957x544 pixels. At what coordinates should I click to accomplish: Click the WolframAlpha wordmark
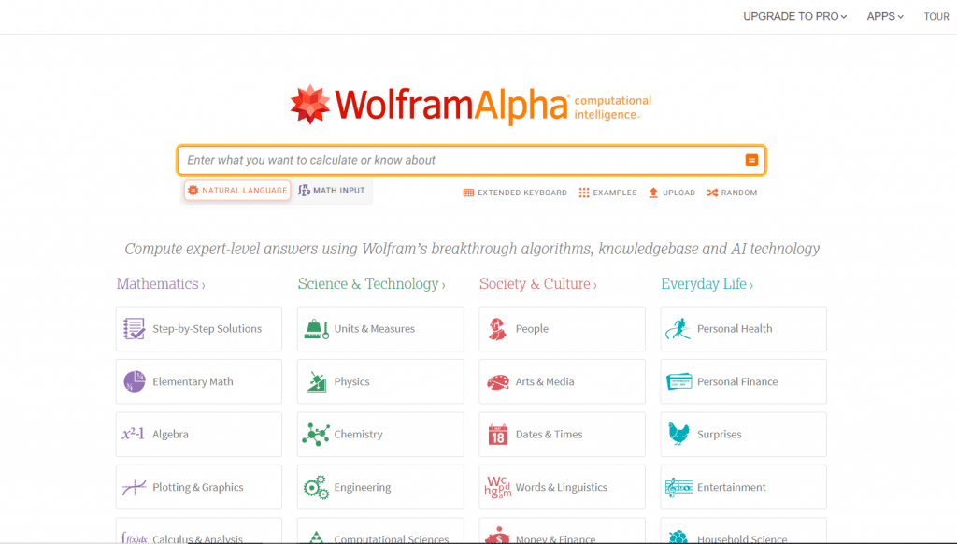[451, 105]
